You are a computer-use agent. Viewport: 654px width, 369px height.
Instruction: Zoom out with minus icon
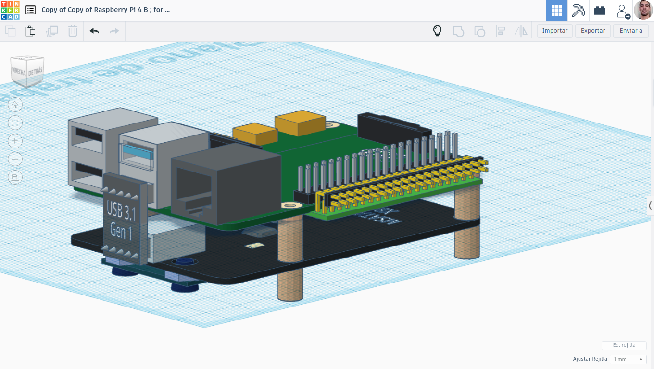pyautogui.click(x=15, y=159)
